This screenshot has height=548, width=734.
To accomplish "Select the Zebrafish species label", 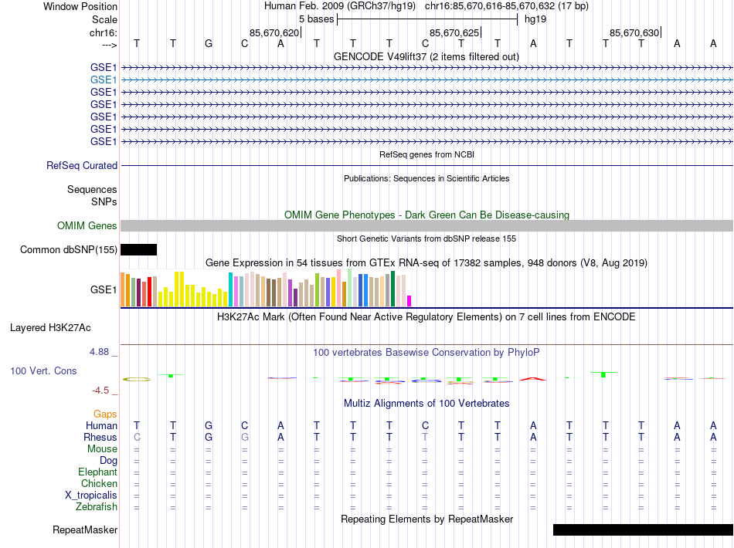I will pyautogui.click(x=97, y=506).
